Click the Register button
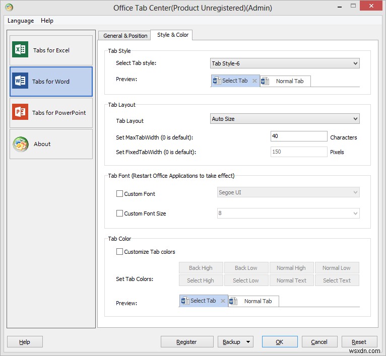This screenshot has height=356, width=386. [186, 342]
